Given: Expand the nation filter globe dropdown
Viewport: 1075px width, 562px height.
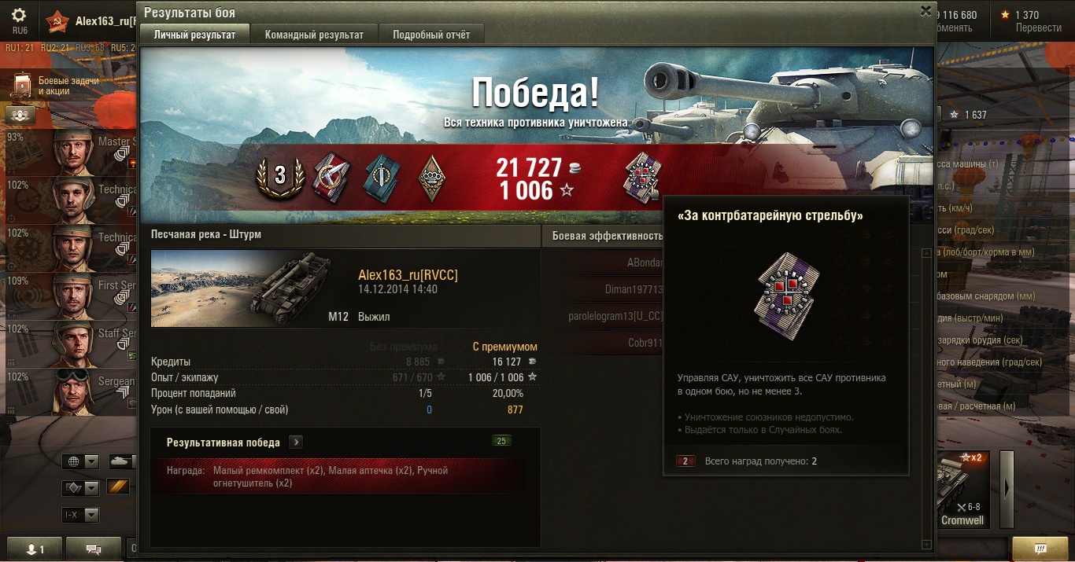Looking at the screenshot, I should (x=82, y=461).
